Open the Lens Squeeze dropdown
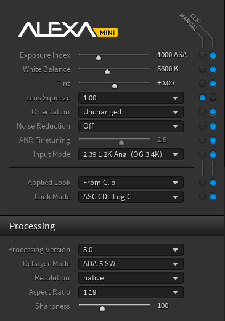Screen dimensions: 225x321 pyautogui.click(x=131, y=98)
